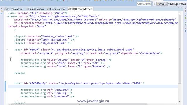
Task: Close the t1000_context.xml tab
Action: 92,9
